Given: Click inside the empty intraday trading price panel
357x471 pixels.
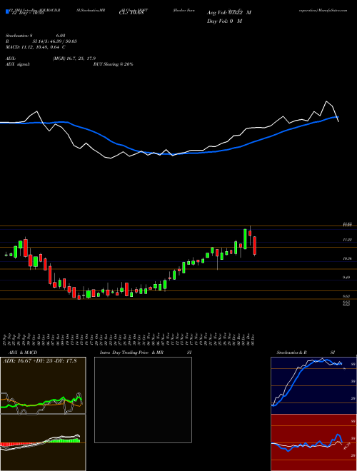Looking at the screenshot, I should (x=143, y=400).
